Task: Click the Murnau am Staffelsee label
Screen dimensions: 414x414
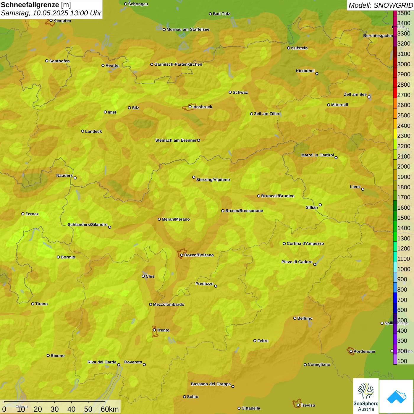Action: pyautogui.click(x=188, y=29)
